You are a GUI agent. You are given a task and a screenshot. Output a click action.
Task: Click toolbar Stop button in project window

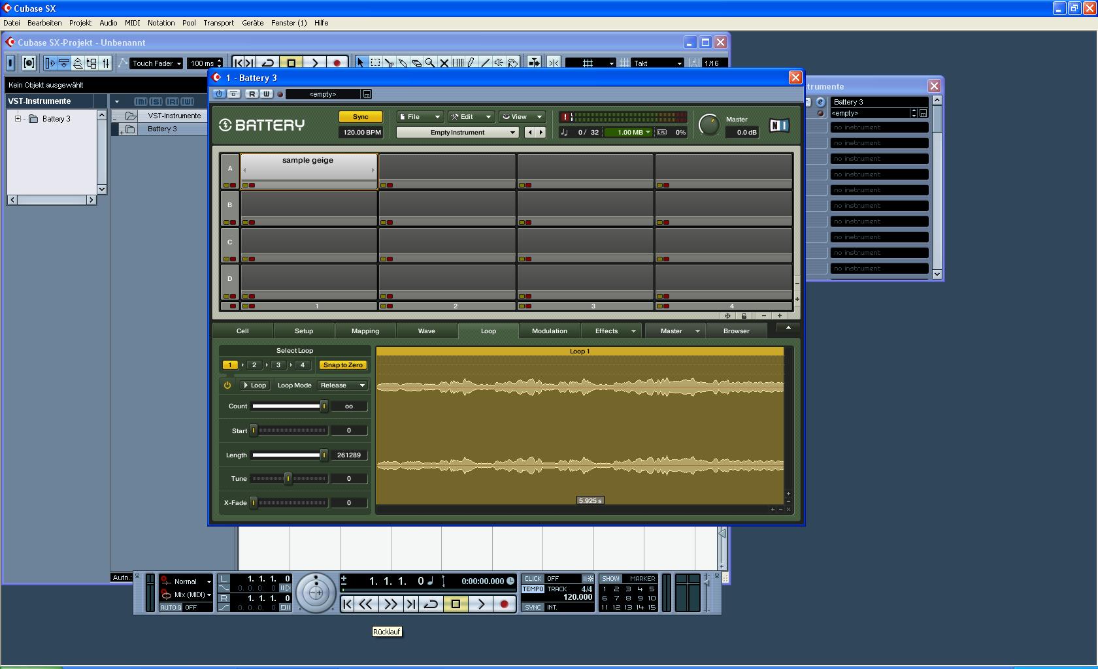291,63
